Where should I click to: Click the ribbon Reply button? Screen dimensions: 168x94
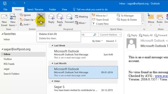click(x=51, y=19)
